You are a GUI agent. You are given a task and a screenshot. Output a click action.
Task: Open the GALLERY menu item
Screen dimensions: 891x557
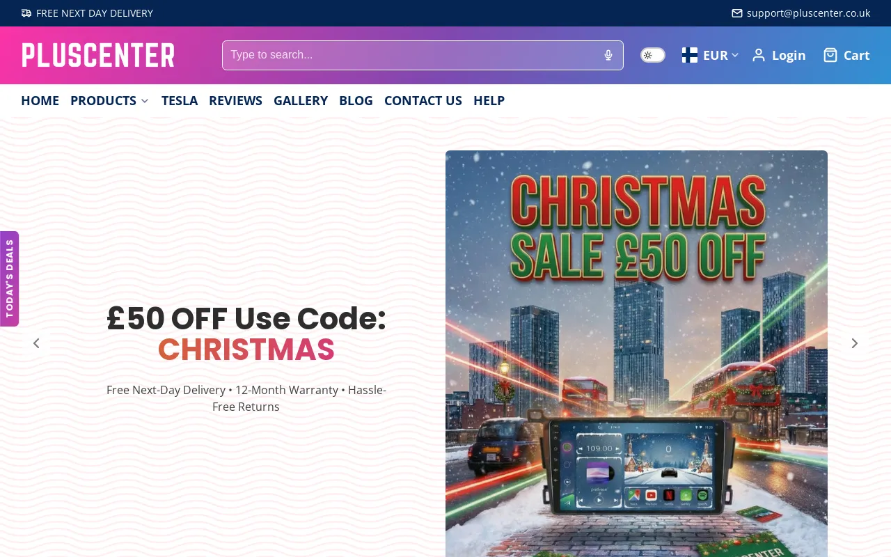tap(301, 100)
